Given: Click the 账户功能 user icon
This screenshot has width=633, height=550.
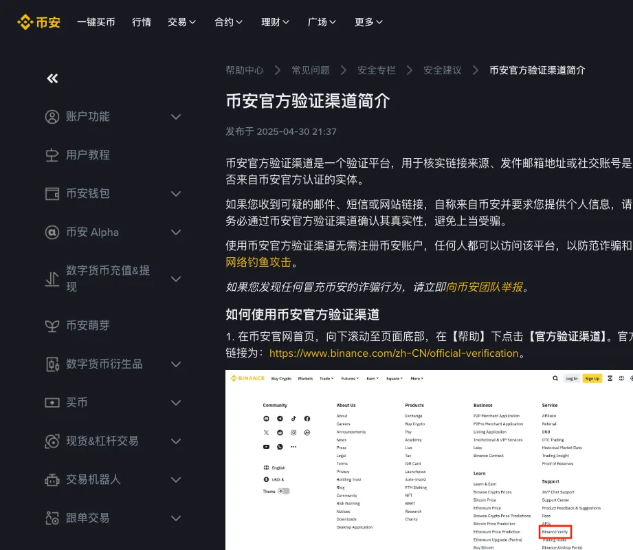Looking at the screenshot, I should coord(52,117).
